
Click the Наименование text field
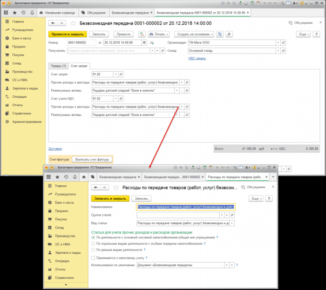coord(185,207)
